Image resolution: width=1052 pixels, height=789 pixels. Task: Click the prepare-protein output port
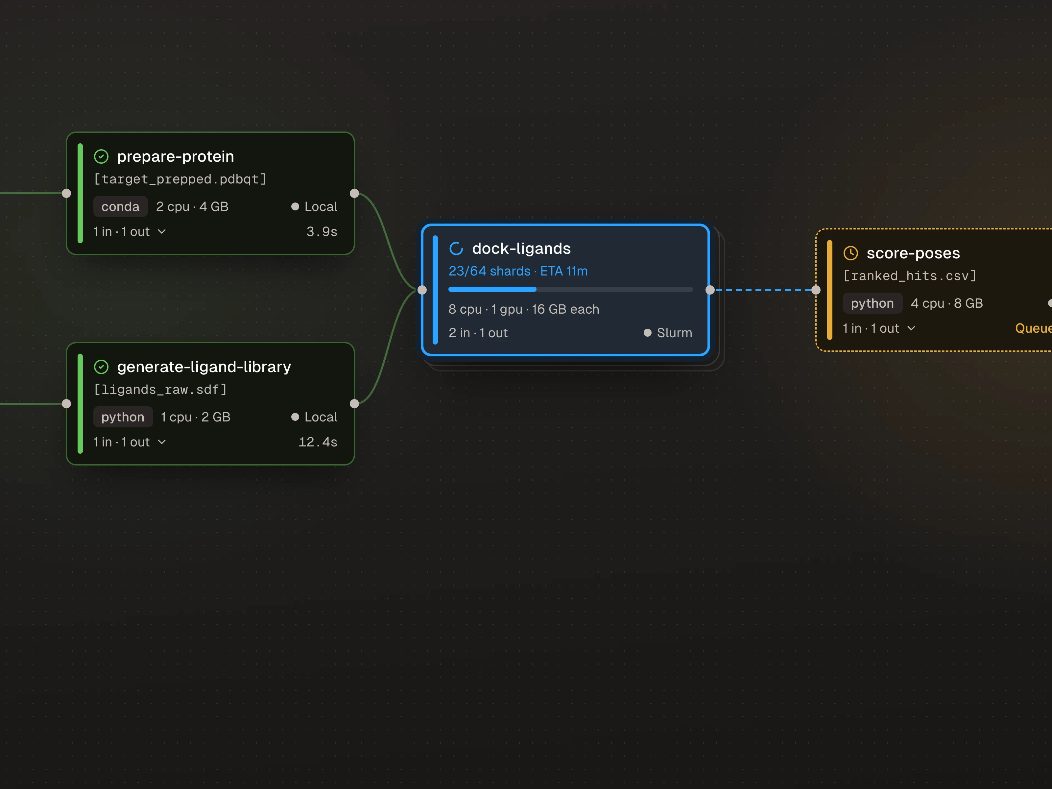[x=354, y=193]
